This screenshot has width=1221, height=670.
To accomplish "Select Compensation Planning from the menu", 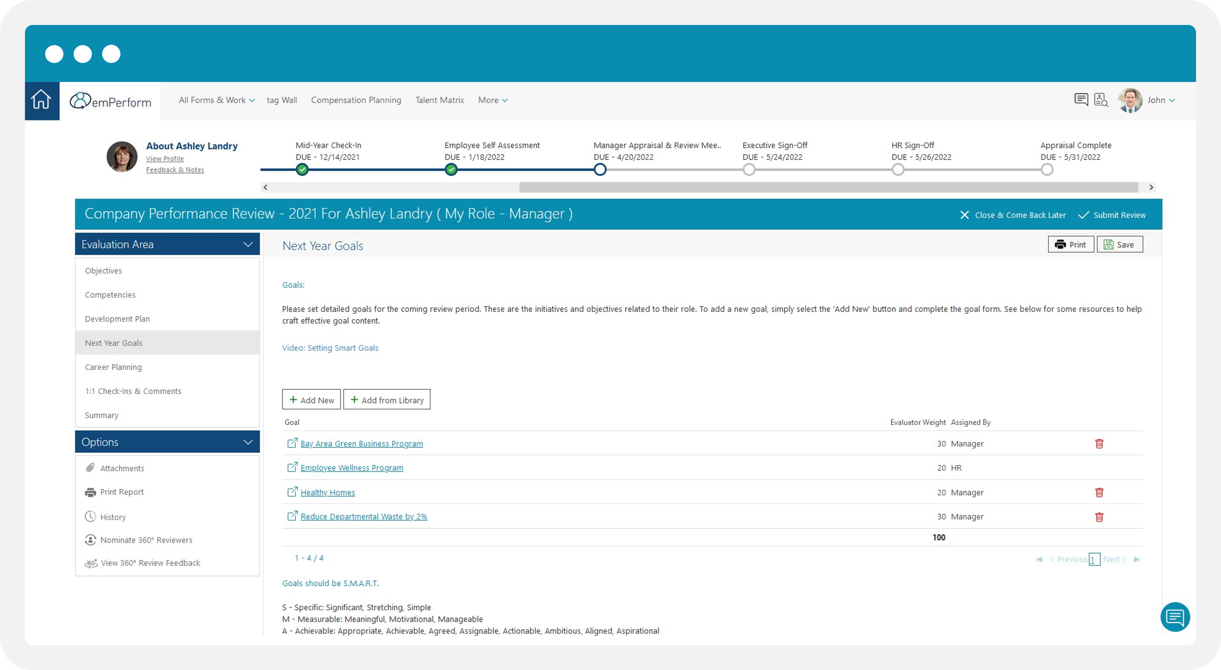I will click(x=356, y=100).
